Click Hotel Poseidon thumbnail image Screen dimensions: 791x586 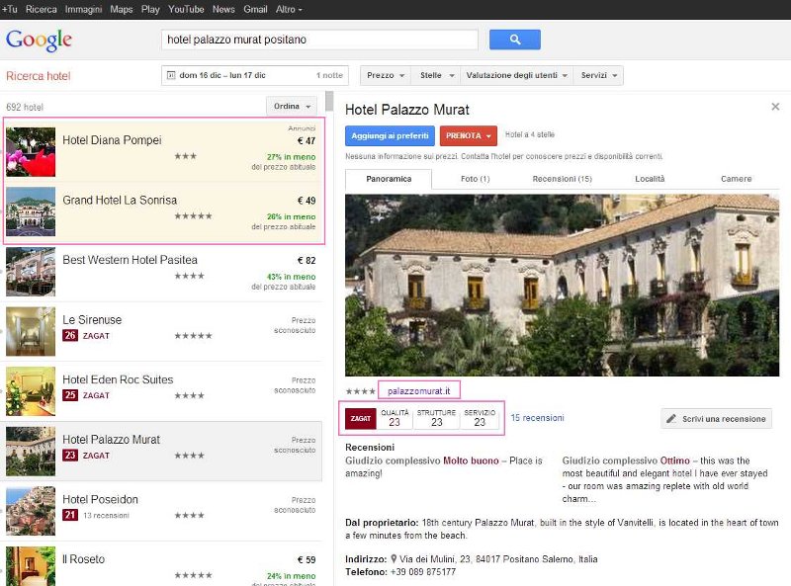coord(31,511)
